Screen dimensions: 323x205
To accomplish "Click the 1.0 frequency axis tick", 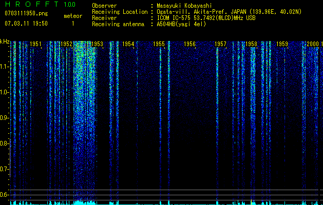I will pos(4,92).
